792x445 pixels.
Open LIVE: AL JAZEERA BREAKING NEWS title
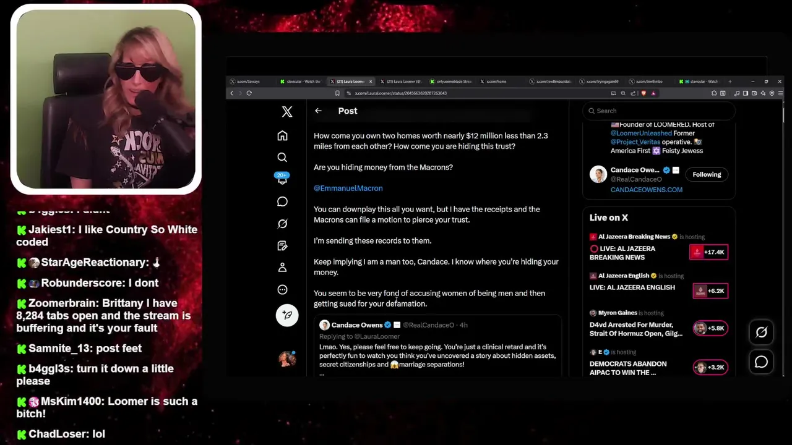[622, 253]
